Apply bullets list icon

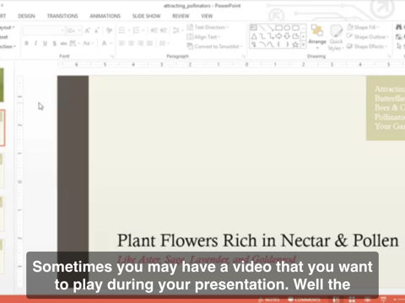click(121, 30)
